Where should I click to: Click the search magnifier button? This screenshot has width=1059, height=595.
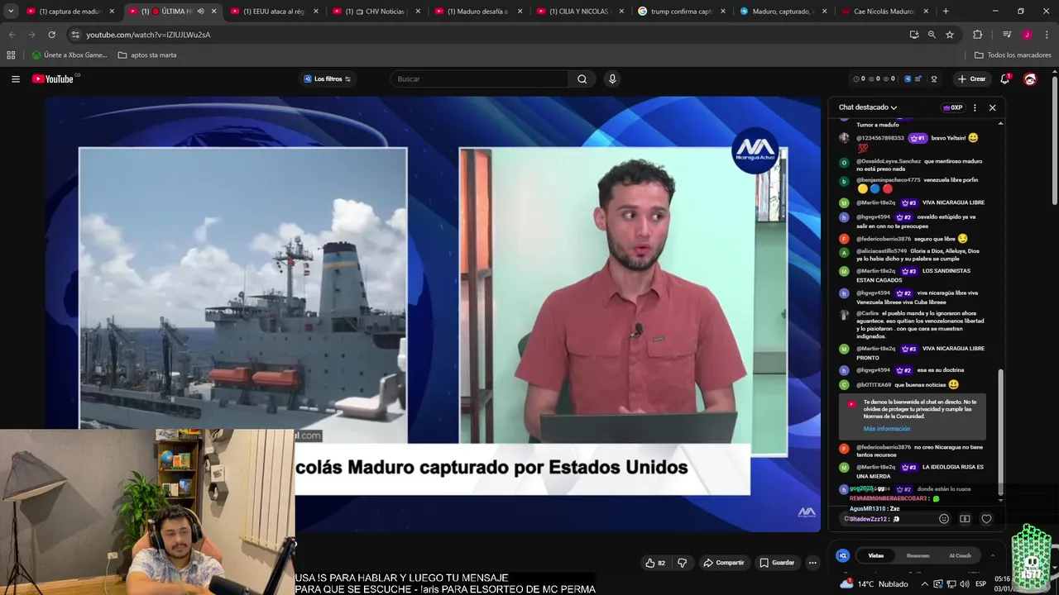tap(582, 79)
